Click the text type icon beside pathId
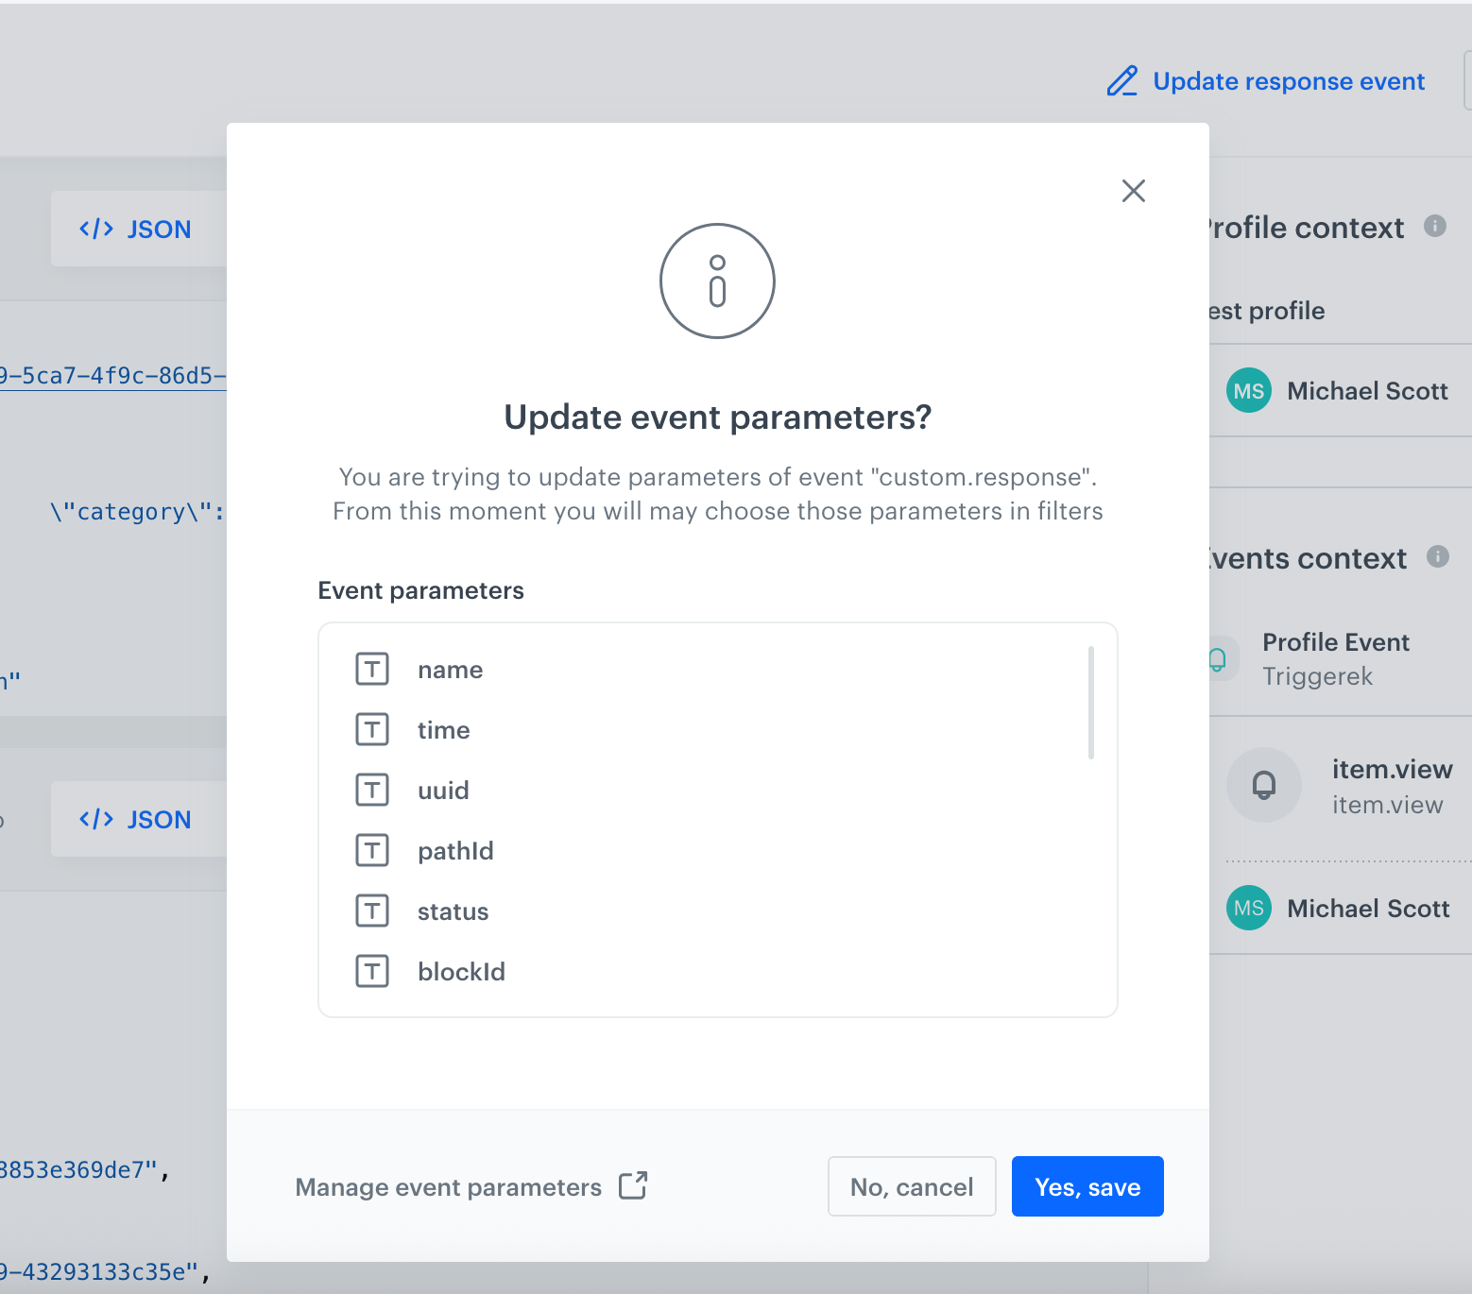 tap(372, 850)
